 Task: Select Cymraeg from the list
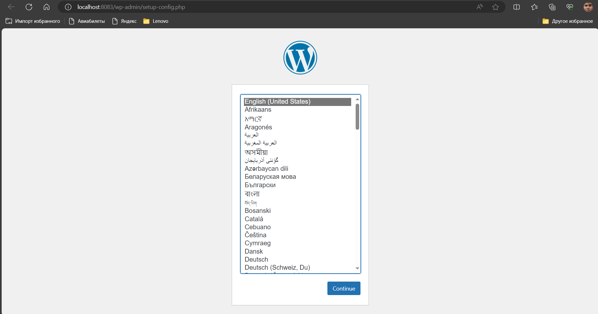[297, 243]
